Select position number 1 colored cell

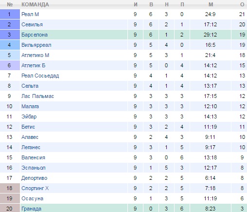pyautogui.click(x=10, y=14)
